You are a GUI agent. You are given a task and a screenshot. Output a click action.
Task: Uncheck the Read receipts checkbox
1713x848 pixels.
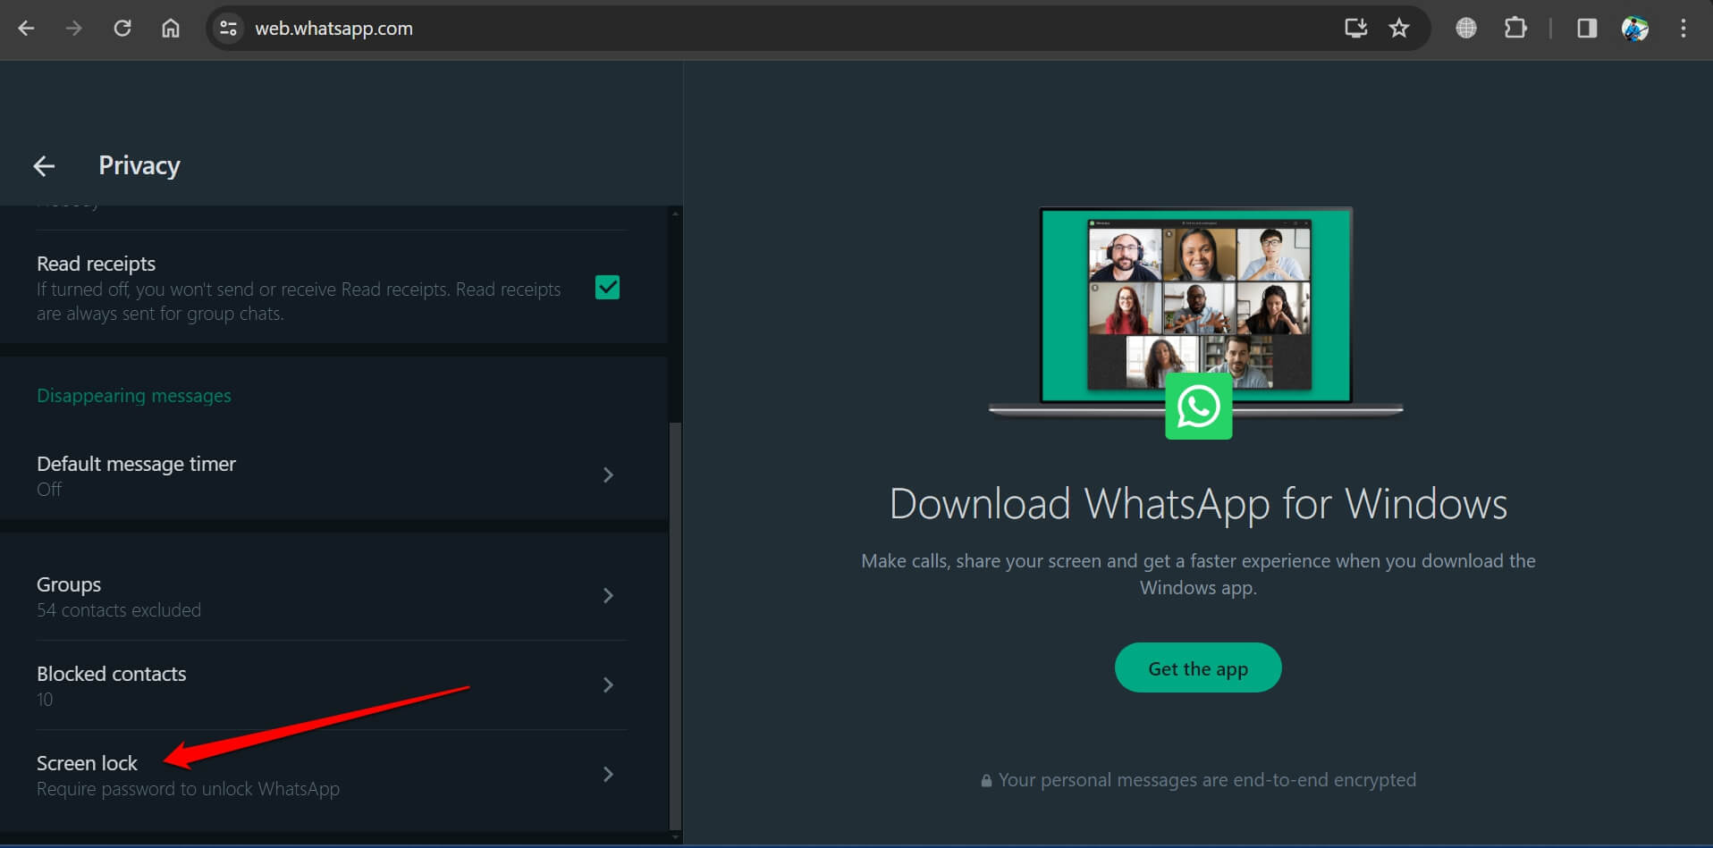[607, 288]
